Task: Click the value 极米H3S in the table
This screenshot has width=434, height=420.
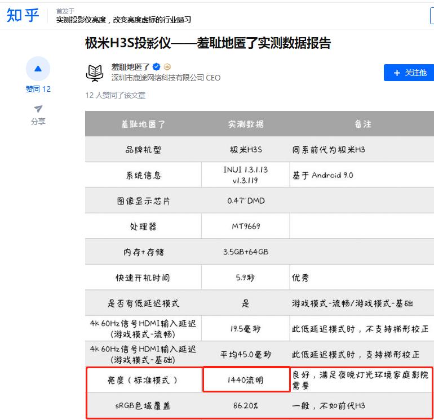Action: click(x=246, y=150)
